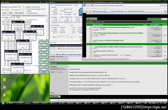Screen dimensions: 168x110
Task: Click the forward arrow in Extreme Zone browser
Action: (87, 5)
